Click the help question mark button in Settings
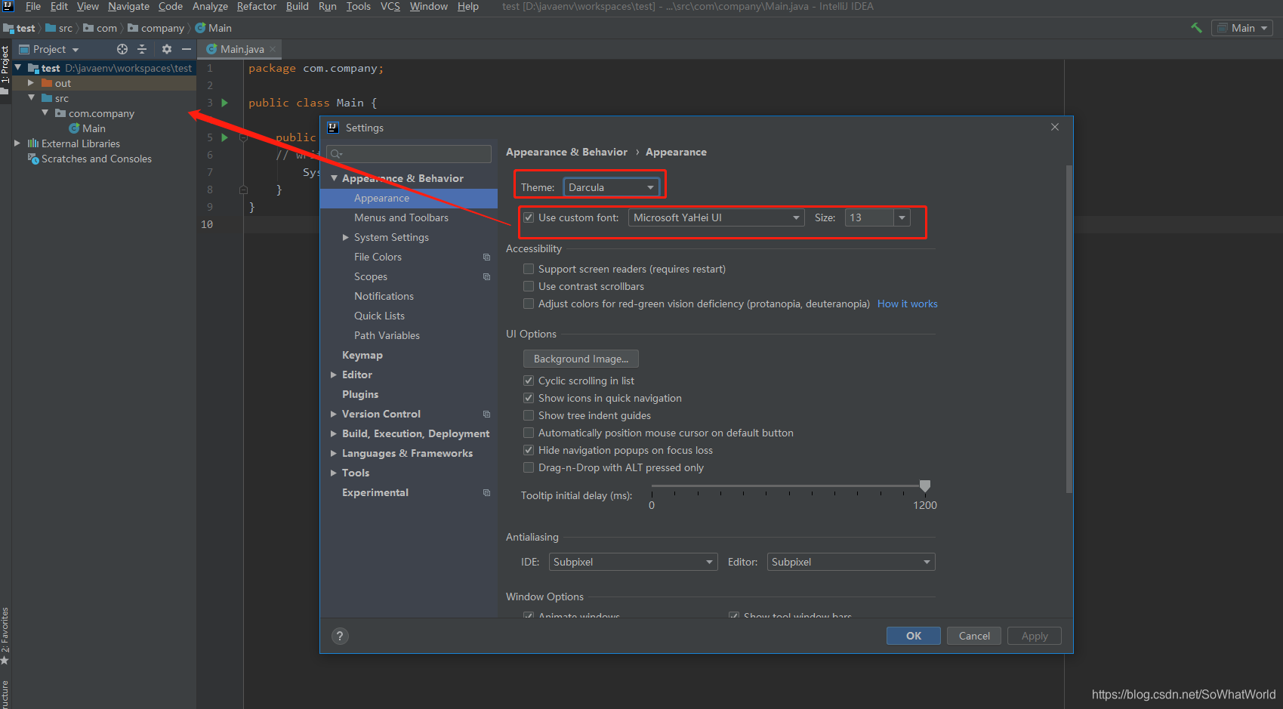The height and width of the screenshot is (709, 1283). pos(340,636)
